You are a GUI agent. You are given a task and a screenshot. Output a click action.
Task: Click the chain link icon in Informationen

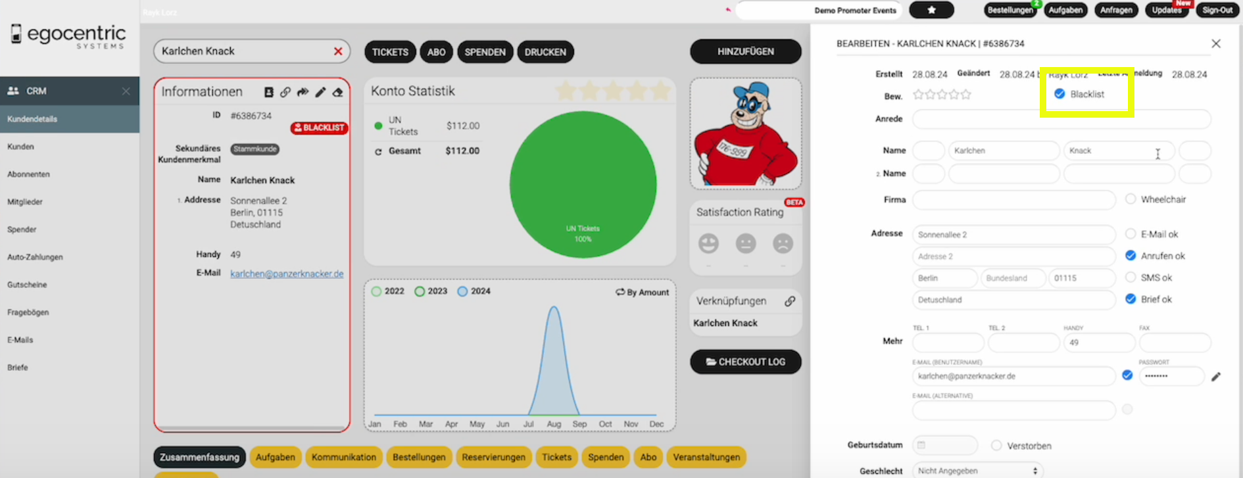point(285,92)
